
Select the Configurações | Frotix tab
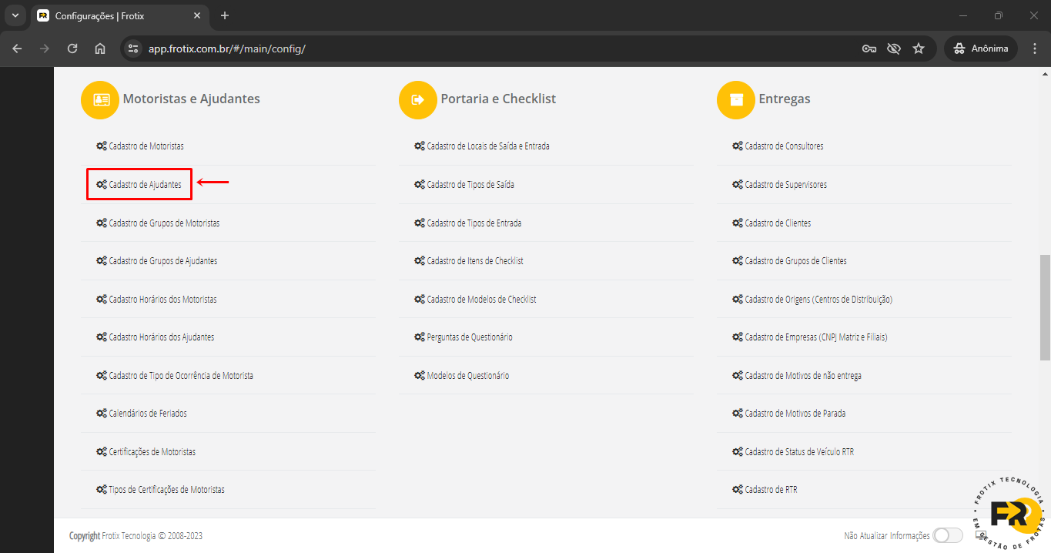coord(115,15)
